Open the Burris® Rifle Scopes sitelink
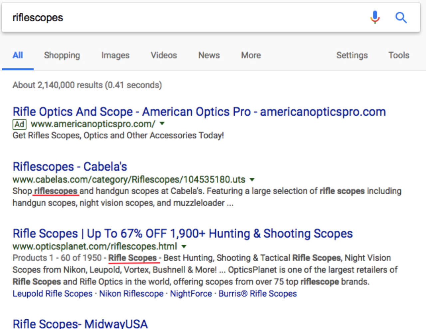The width and height of the screenshot is (426, 329). pos(258,294)
